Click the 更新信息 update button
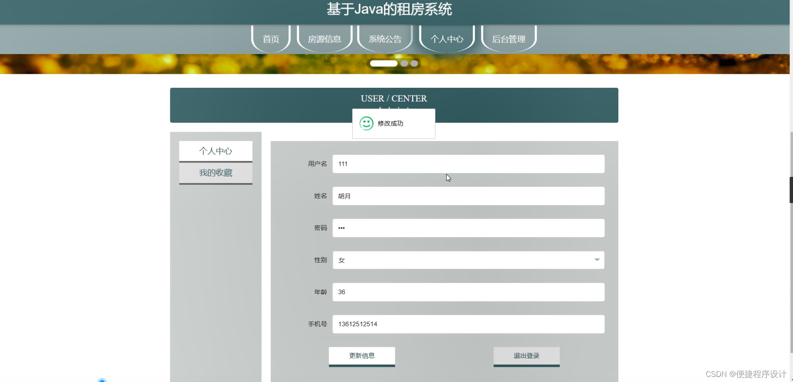 (x=361, y=356)
